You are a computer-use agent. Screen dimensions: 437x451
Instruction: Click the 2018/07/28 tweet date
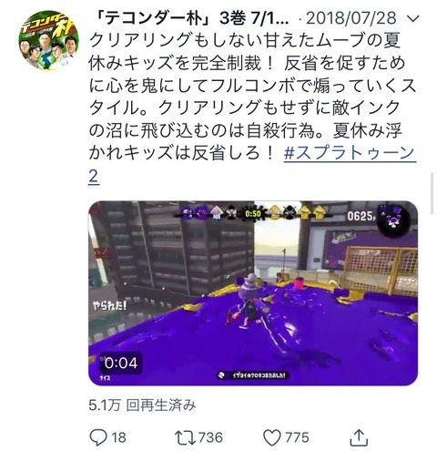click(351, 18)
